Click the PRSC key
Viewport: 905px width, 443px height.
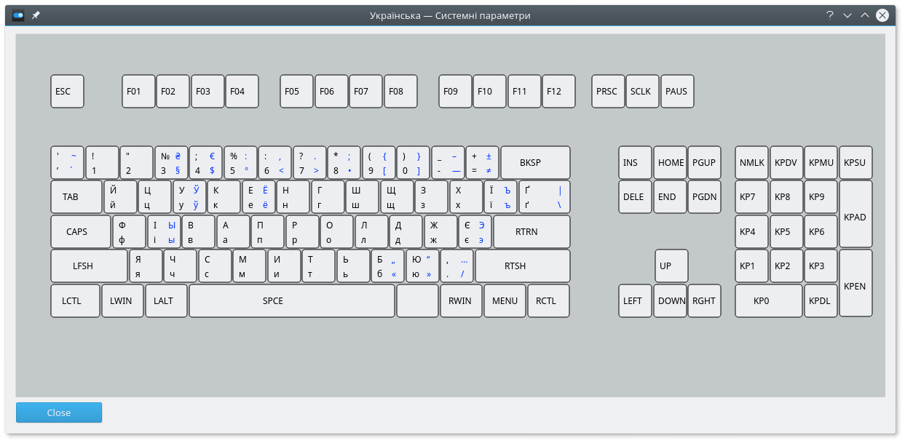[607, 92]
